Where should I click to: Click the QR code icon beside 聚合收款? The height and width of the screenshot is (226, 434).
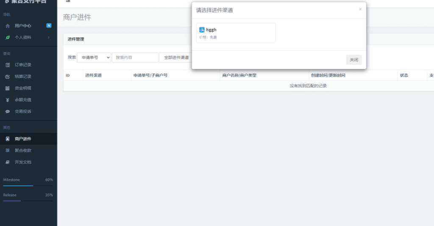[x=8, y=150]
